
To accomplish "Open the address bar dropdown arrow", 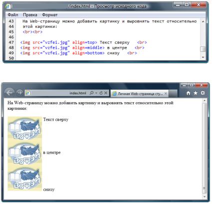I will (x=96, y=93).
